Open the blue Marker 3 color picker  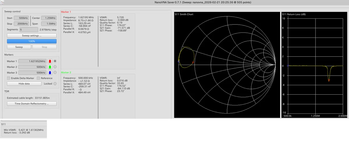click(50, 72)
